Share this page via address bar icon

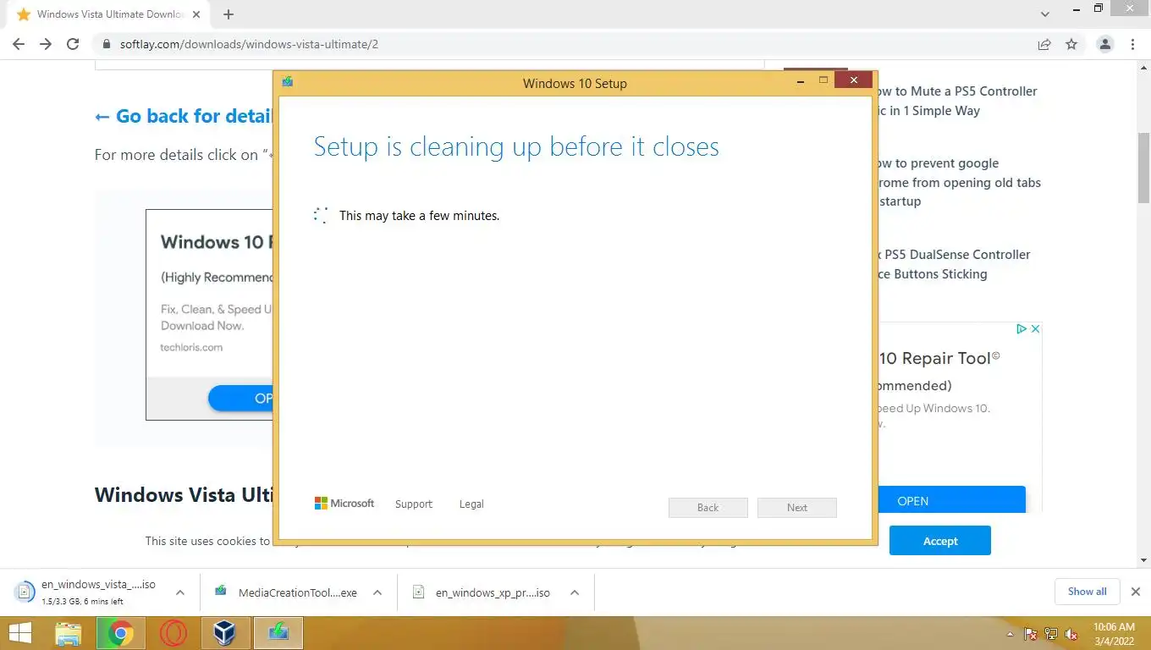click(x=1044, y=44)
